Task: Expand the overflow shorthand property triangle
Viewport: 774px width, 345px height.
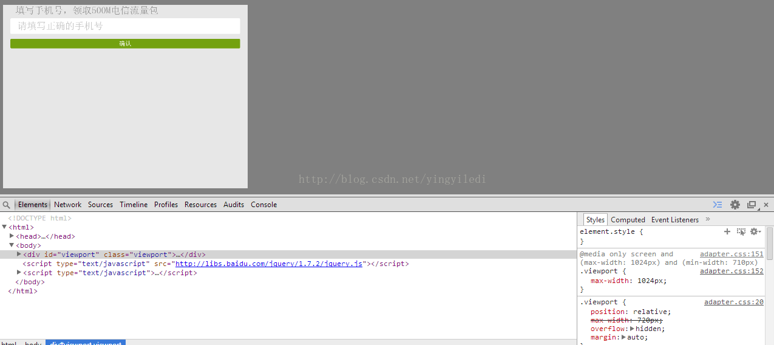Action: [x=632, y=329]
